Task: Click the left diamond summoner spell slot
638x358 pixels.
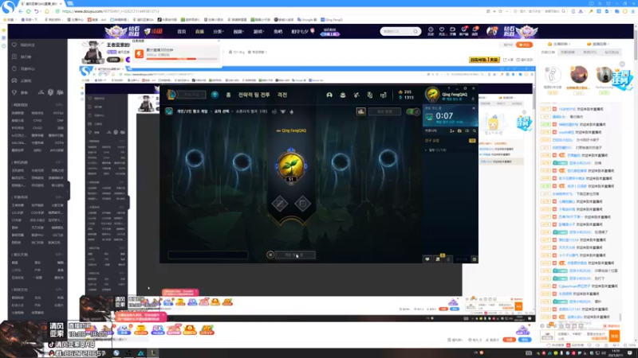Action: 280,204
